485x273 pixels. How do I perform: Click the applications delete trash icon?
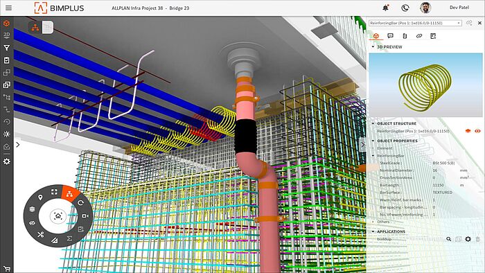[478, 239]
